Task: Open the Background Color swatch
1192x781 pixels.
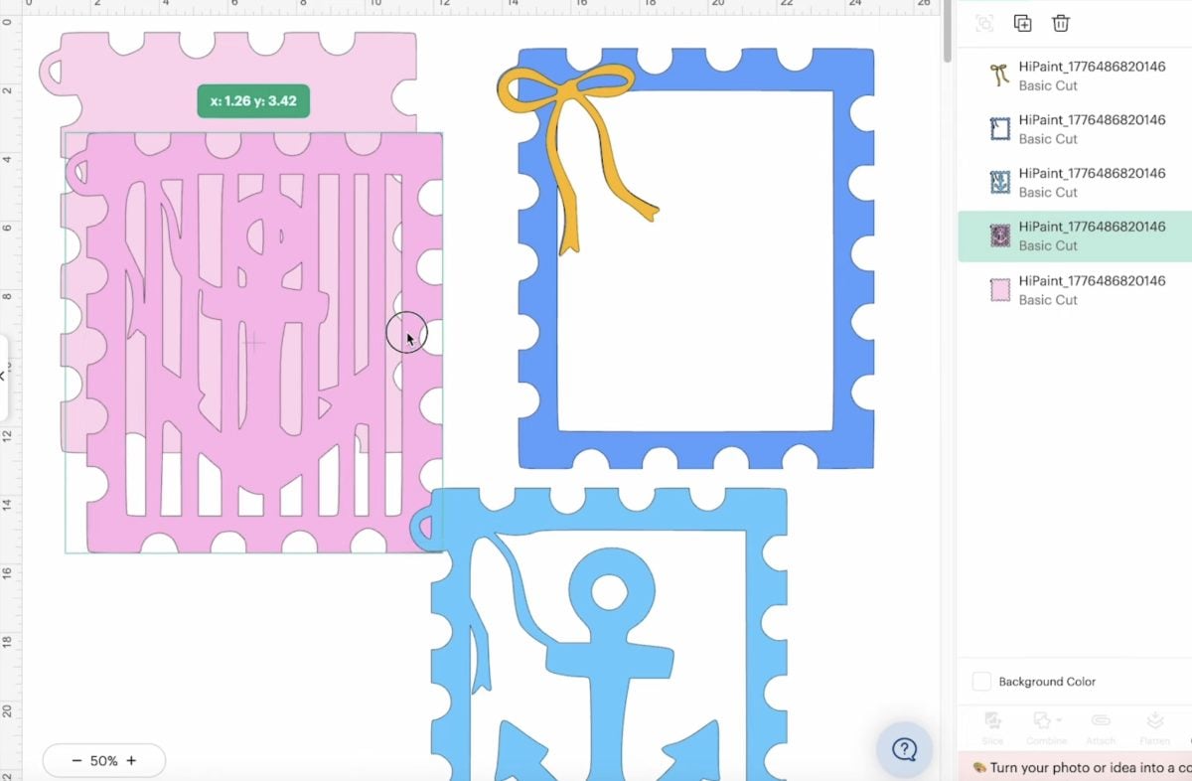Action: tap(981, 682)
